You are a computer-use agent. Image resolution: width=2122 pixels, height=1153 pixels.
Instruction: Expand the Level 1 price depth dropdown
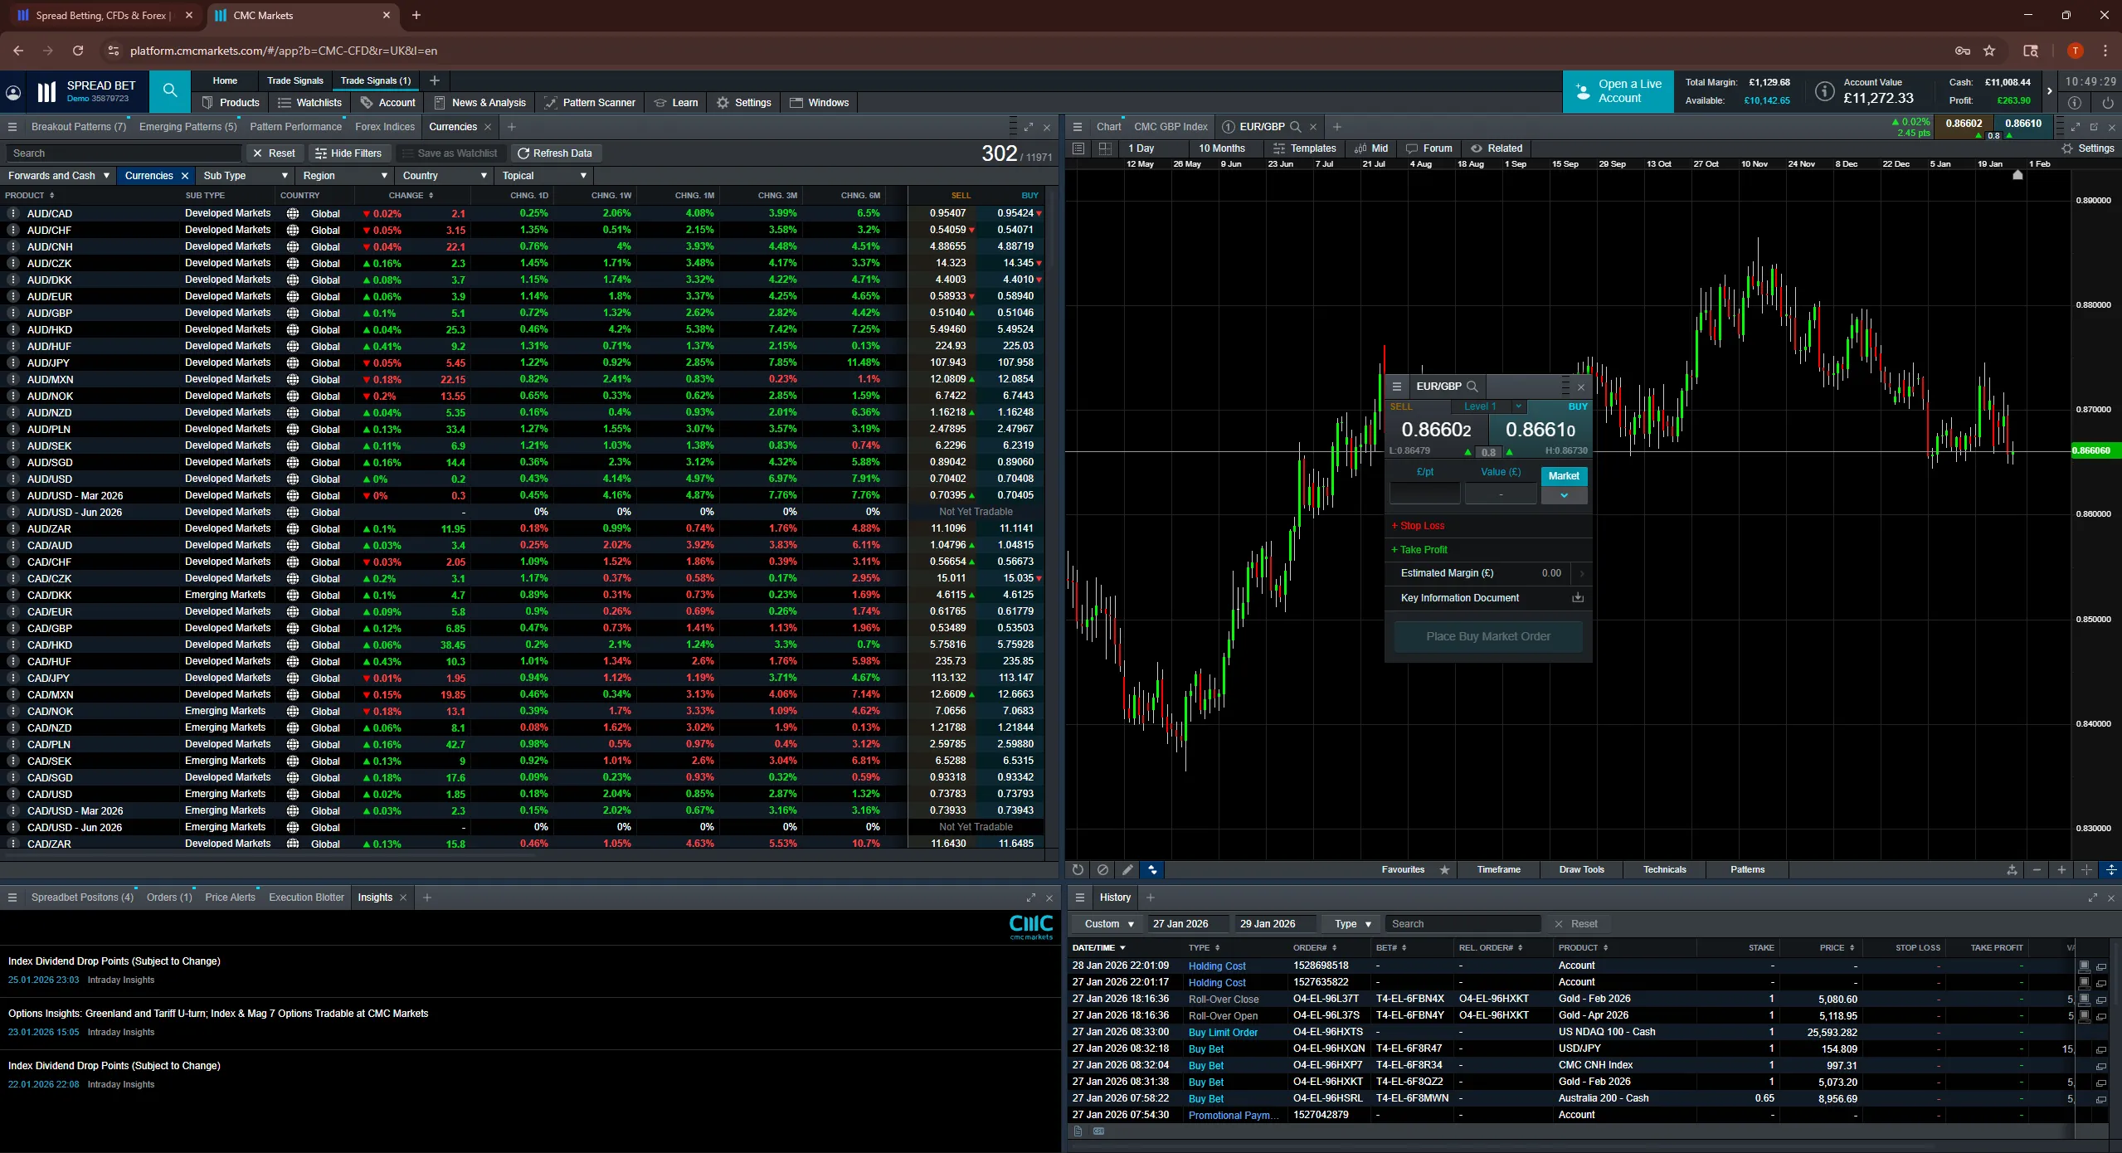coord(1517,406)
